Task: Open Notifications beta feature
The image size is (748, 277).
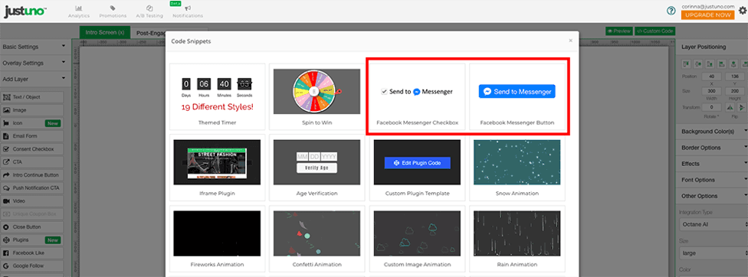Action: click(x=188, y=11)
